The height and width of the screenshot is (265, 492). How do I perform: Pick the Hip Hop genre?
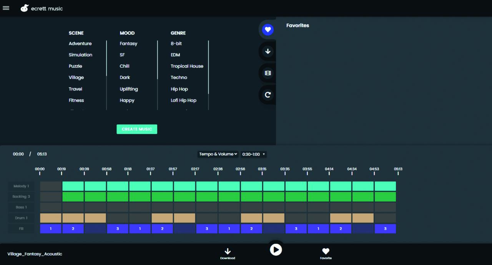[x=179, y=89]
